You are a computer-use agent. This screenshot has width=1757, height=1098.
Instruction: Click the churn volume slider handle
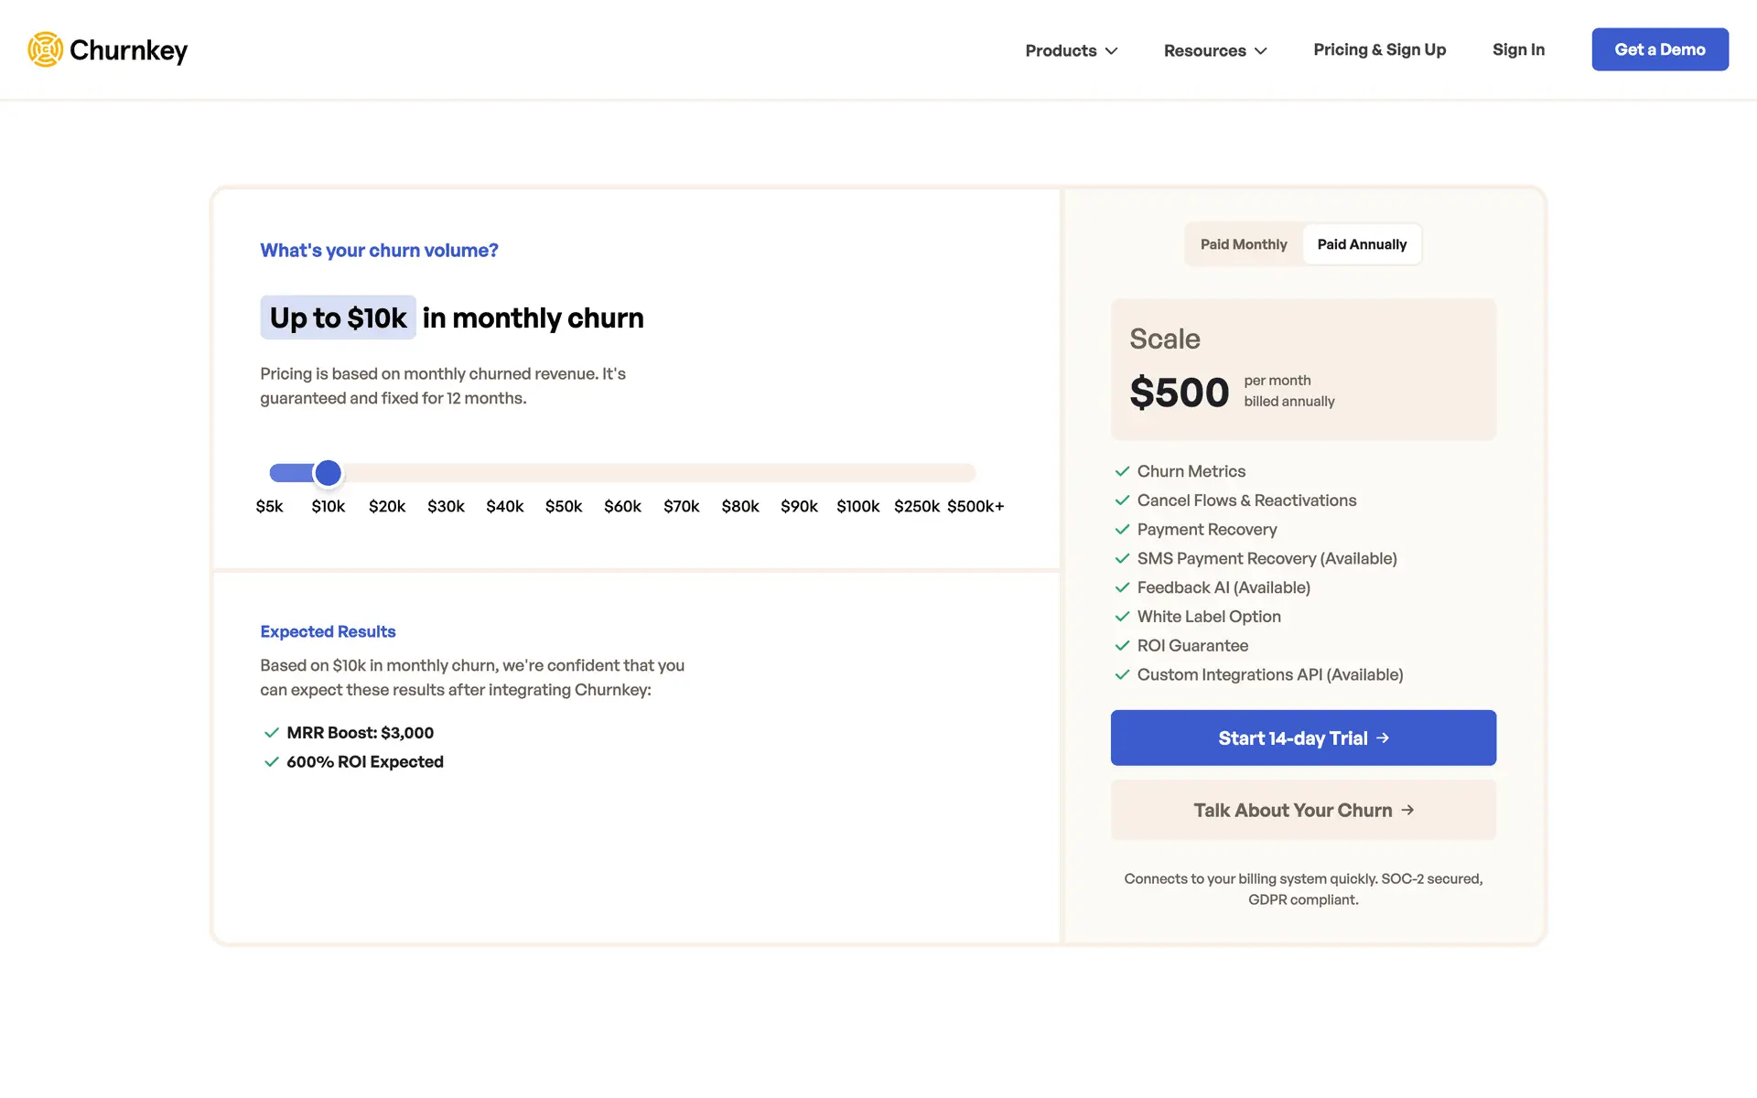click(328, 473)
